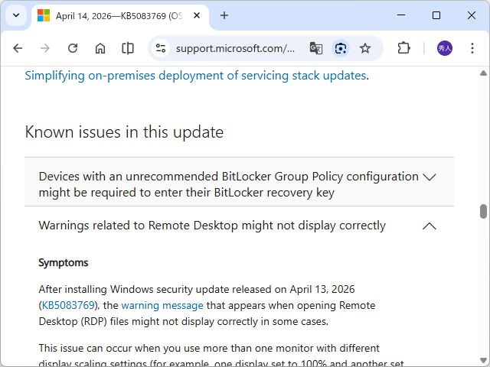
Task: Open Chrome's three-dot menu
Action: [473, 48]
